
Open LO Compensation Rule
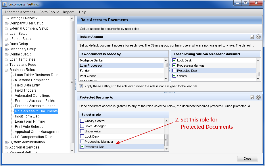pos(33,137)
